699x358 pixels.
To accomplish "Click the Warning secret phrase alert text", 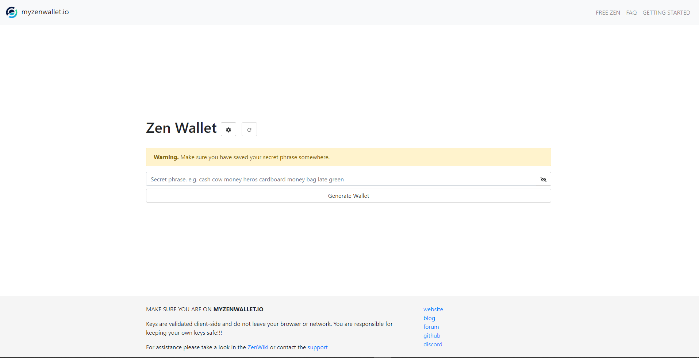I will click(242, 157).
